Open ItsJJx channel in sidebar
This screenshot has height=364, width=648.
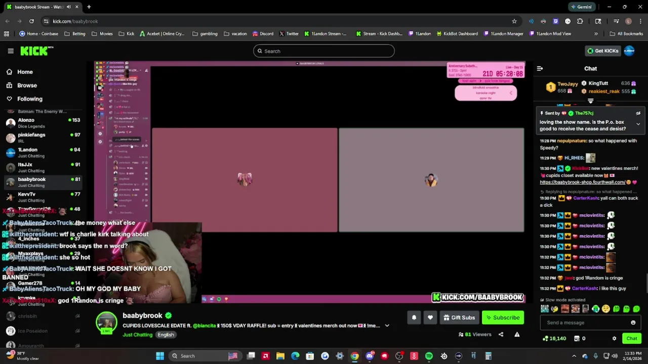coord(43,167)
